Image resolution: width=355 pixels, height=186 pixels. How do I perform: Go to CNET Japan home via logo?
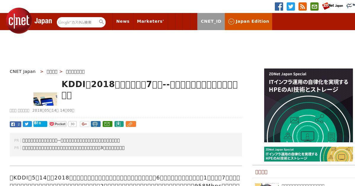(x=29, y=21)
